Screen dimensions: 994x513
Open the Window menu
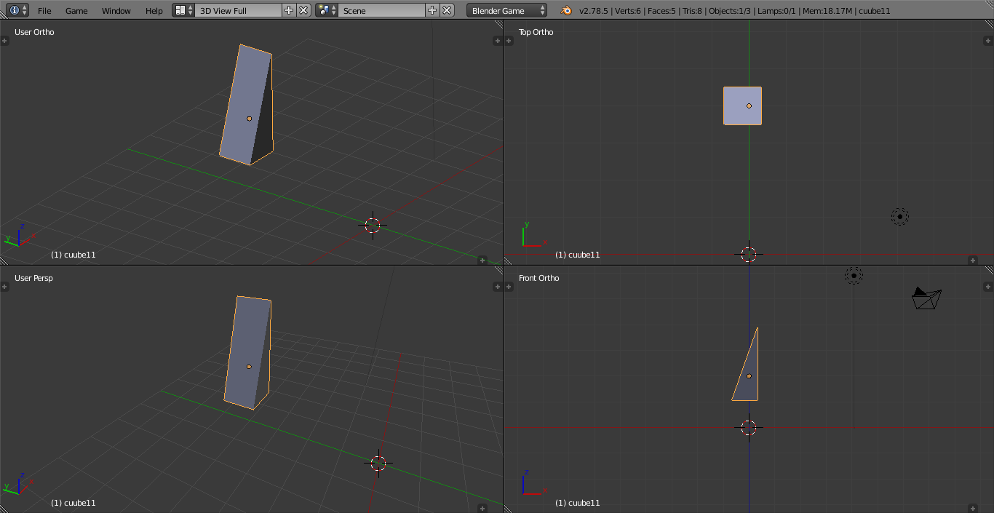[x=116, y=11]
